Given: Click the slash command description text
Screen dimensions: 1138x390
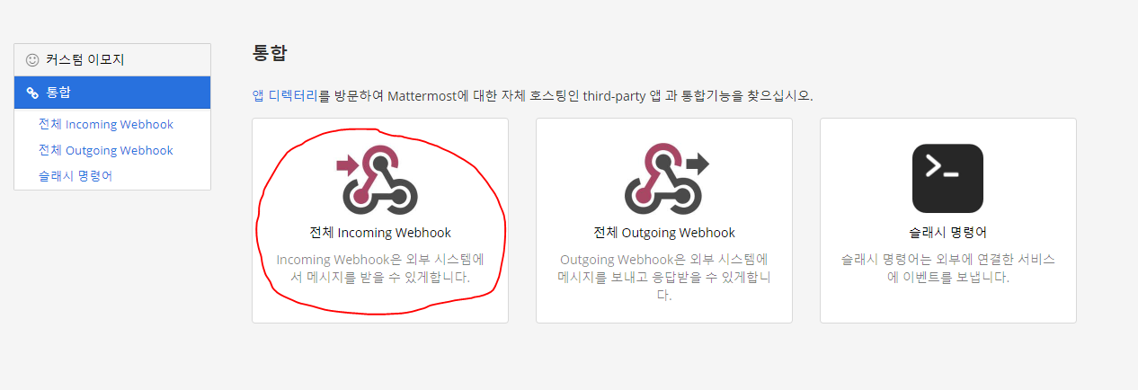Looking at the screenshot, I should 948,269.
